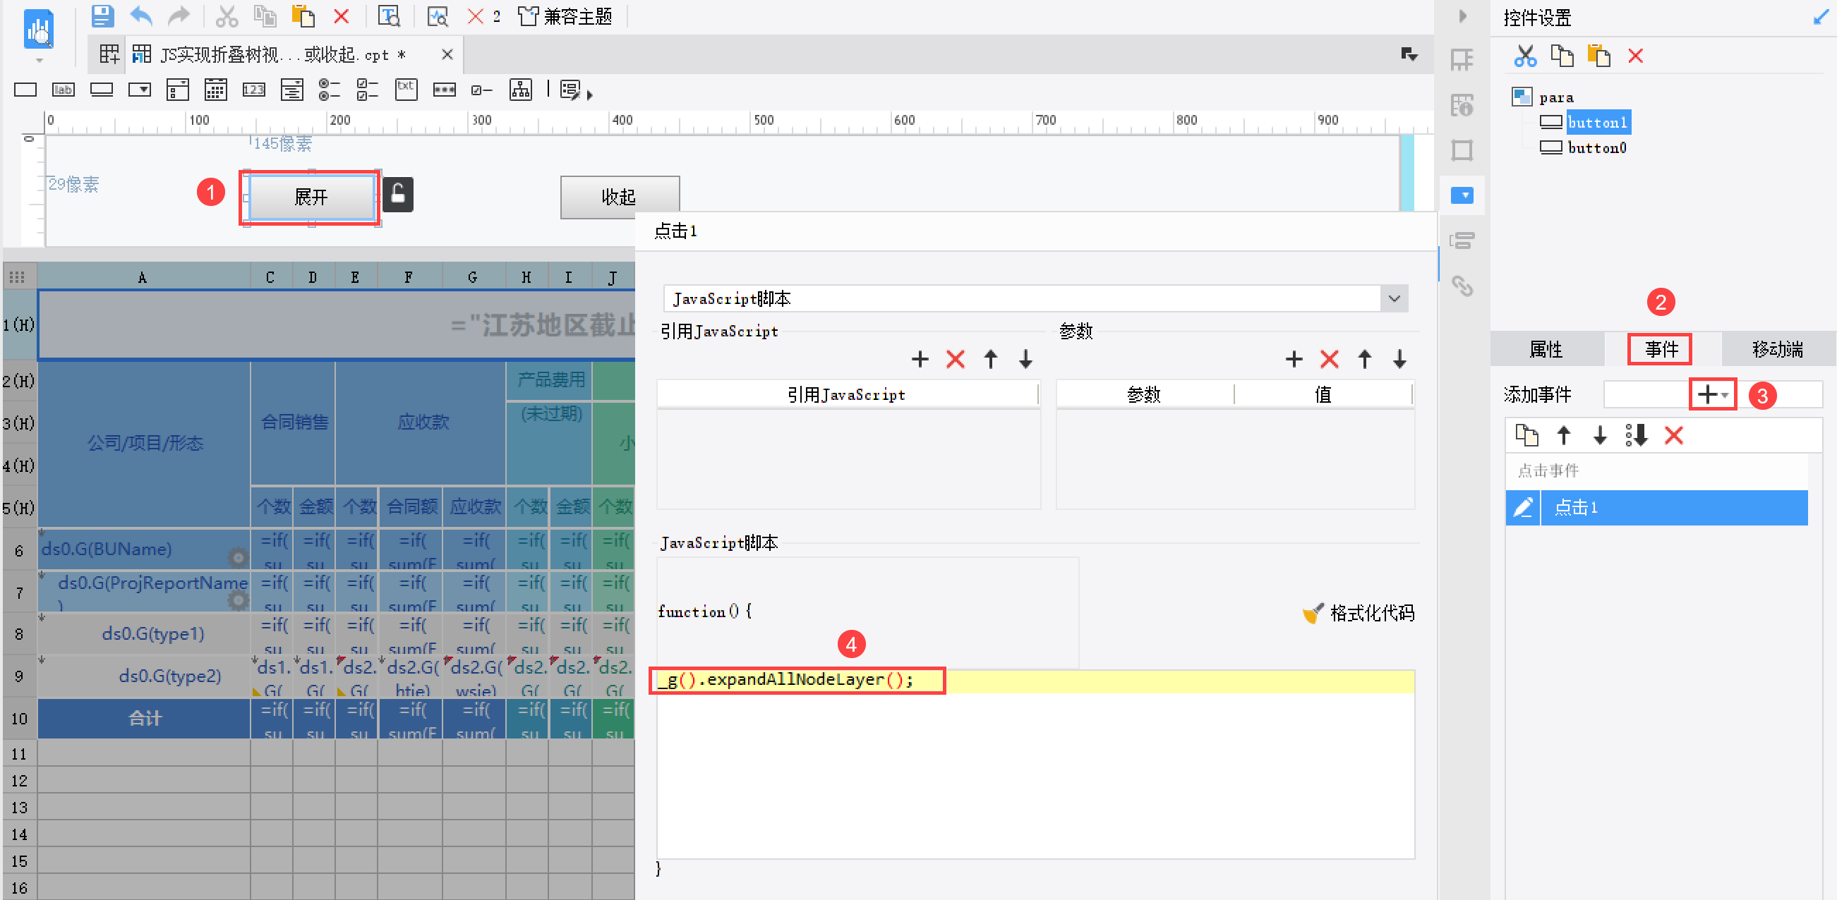Select the checkbox group widget icon
1837x900 pixels.
coord(366,90)
